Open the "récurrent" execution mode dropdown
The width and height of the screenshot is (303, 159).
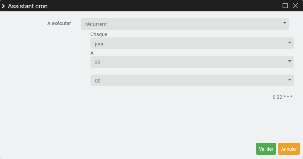182,24
